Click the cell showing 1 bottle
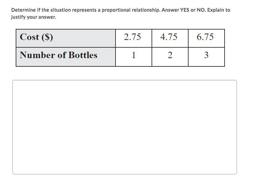 coord(134,57)
